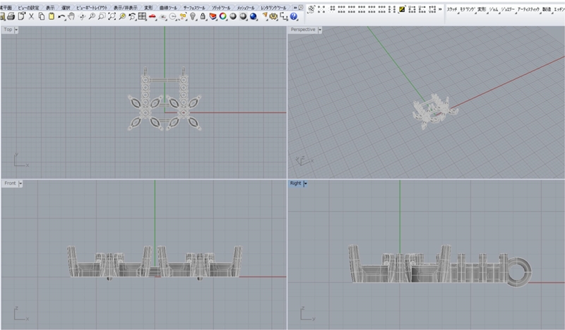Select the Rotate view tool
The width and height of the screenshot is (565, 330).
[82, 16]
